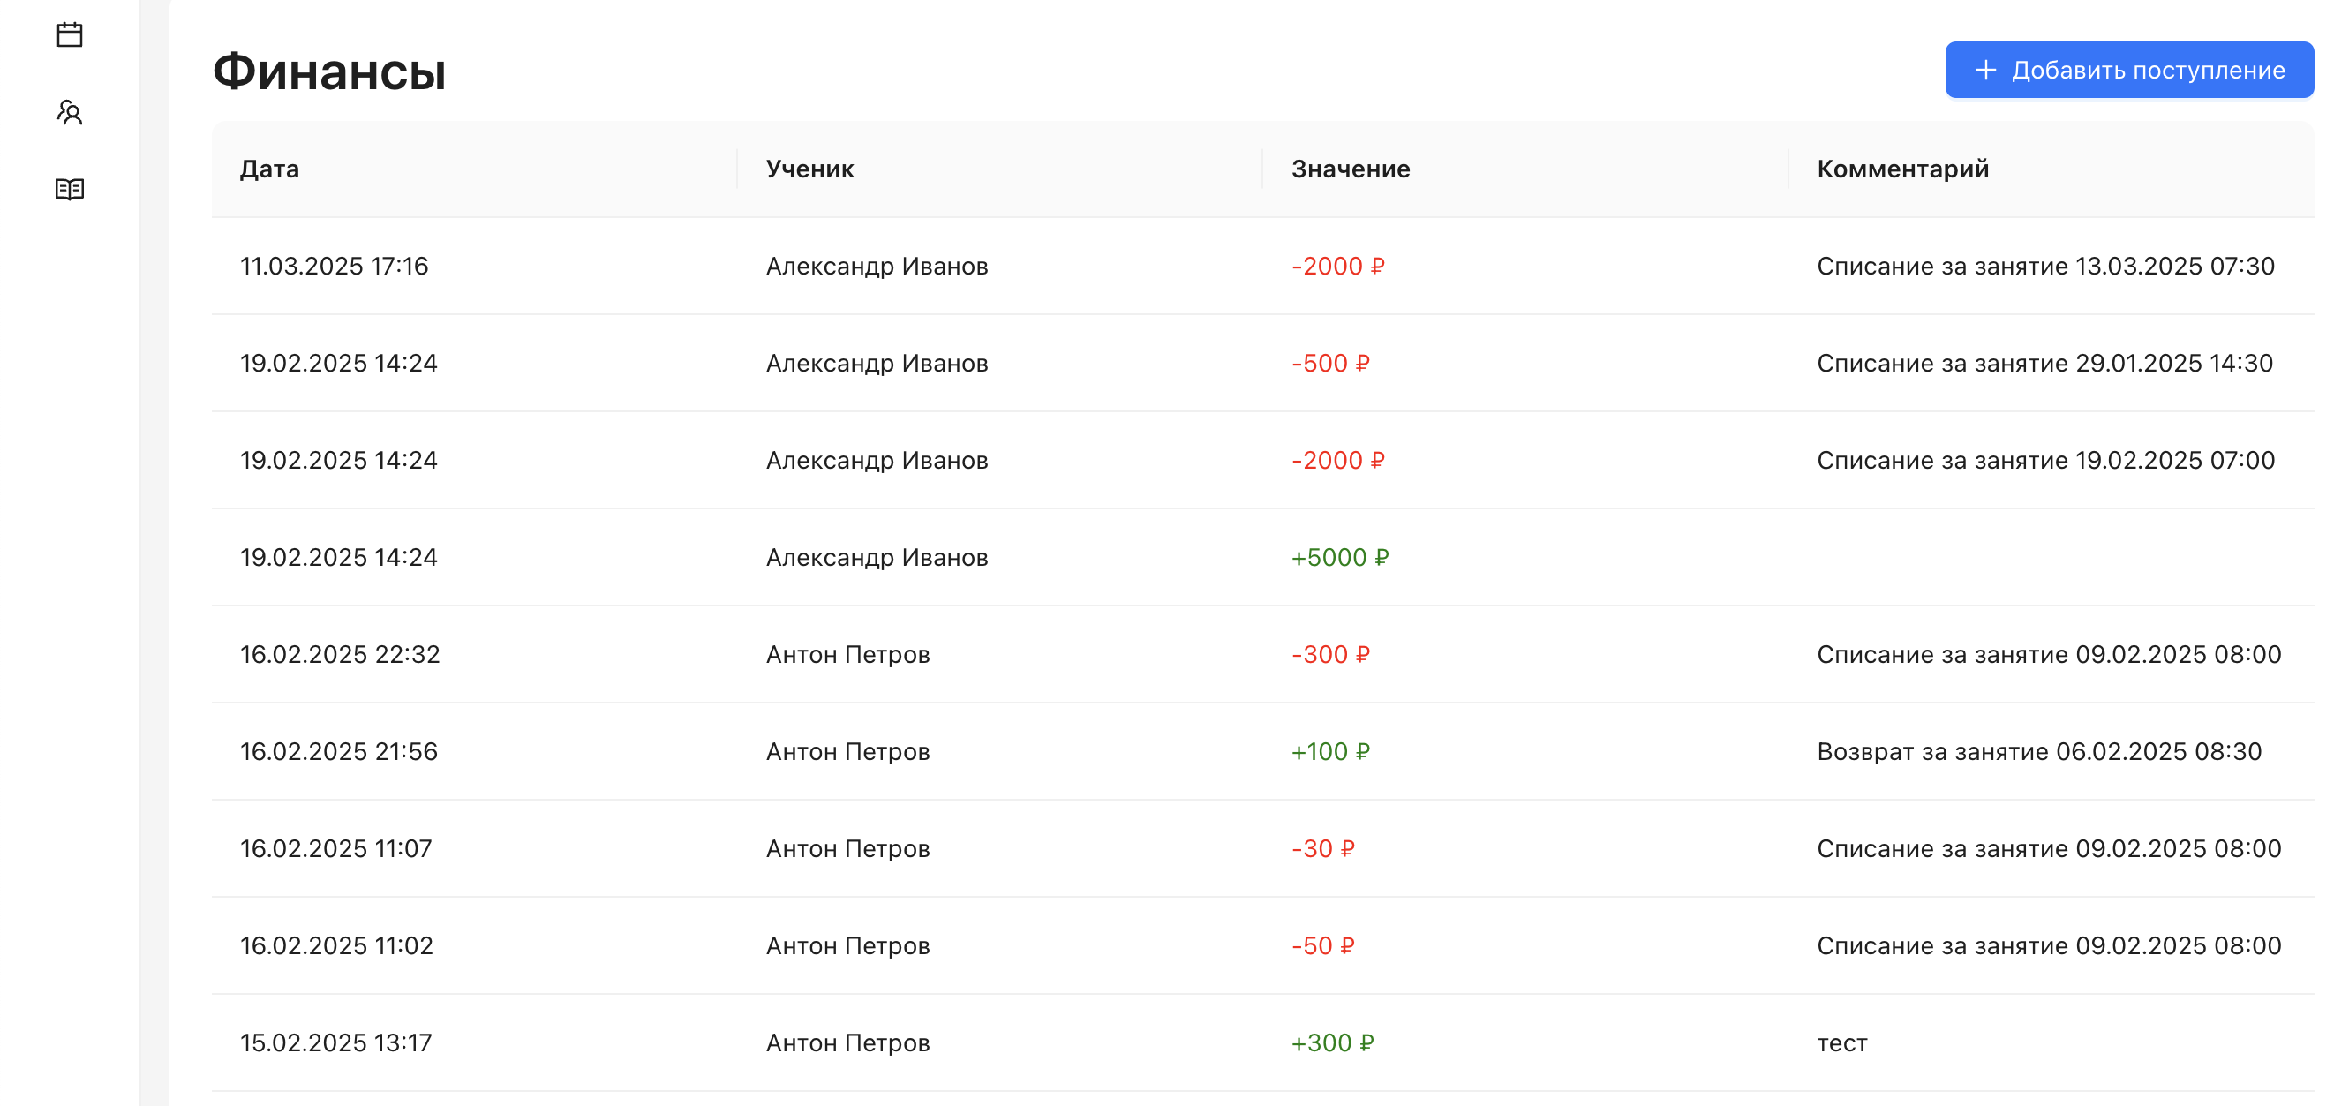The height and width of the screenshot is (1106, 2349).
Task: Click the plus icon in Добавить поступление
Action: pos(1985,71)
